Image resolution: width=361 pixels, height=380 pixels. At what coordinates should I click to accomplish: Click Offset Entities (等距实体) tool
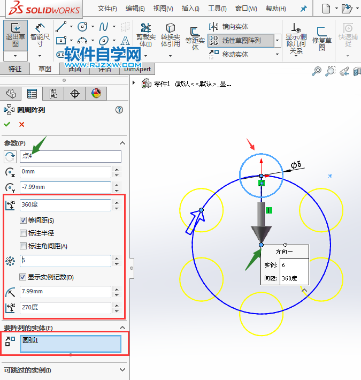(195, 39)
